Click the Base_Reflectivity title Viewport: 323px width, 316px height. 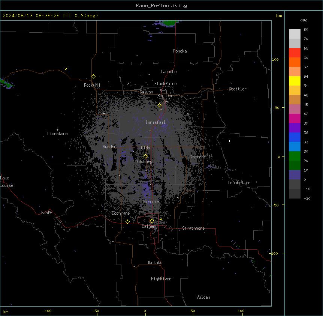tap(161, 6)
